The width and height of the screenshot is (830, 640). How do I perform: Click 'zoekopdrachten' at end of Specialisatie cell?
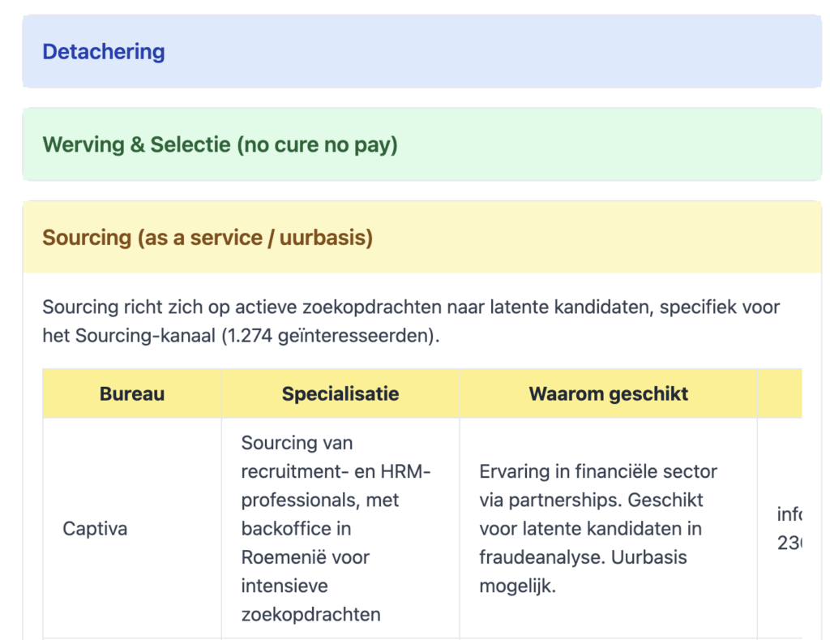[x=310, y=615]
